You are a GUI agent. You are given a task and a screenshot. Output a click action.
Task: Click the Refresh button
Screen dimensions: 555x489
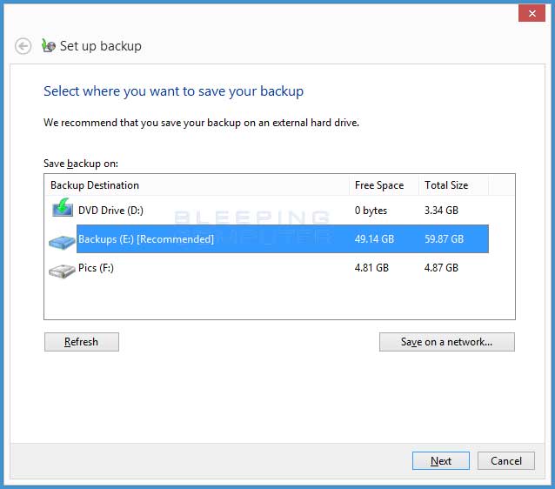pos(82,342)
